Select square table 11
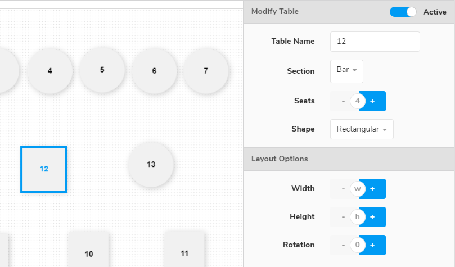This screenshot has width=455, height=267. [x=184, y=252]
